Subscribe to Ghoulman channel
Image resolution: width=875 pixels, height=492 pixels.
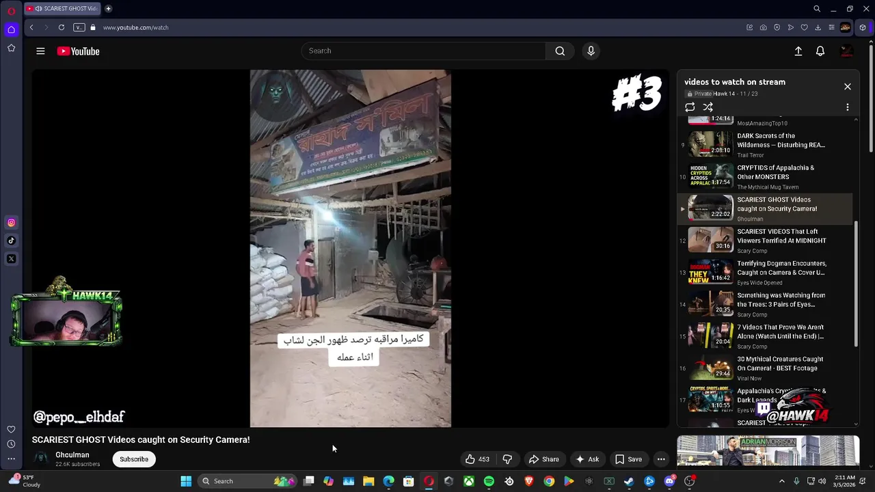click(x=134, y=459)
